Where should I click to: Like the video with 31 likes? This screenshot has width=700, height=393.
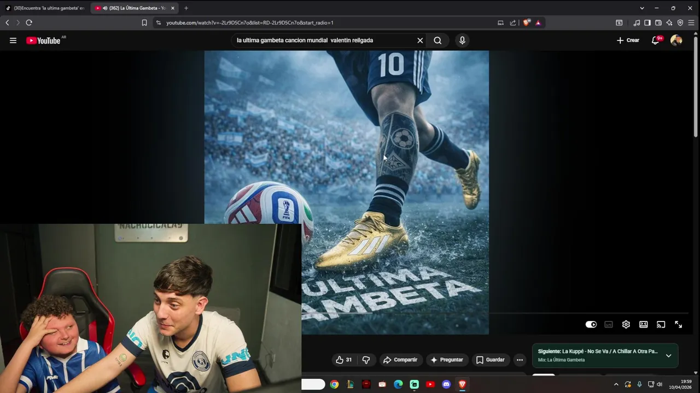[344, 360]
